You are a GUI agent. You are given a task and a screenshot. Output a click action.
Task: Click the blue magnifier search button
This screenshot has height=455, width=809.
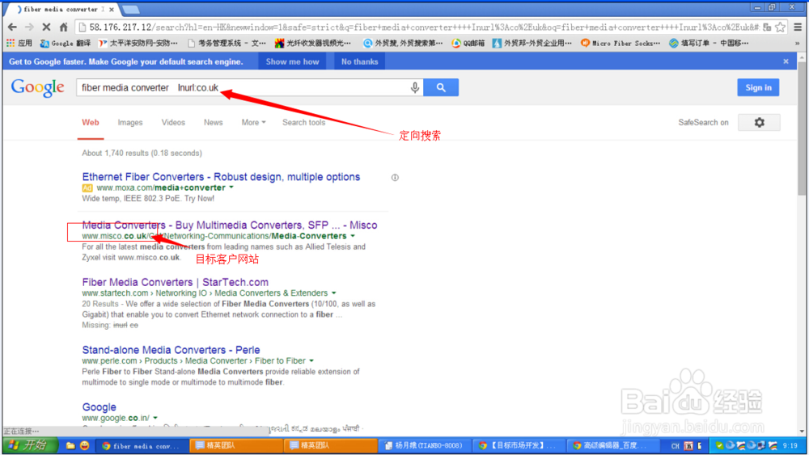(441, 87)
